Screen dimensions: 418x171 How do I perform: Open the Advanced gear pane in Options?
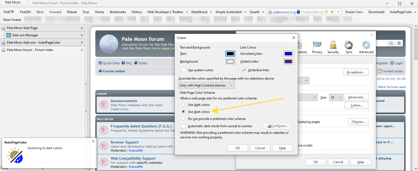pos(366,47)
